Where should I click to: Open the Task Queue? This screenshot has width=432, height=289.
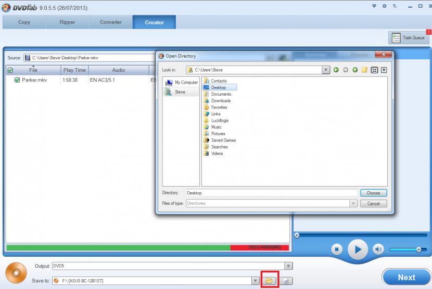[409, 38]
